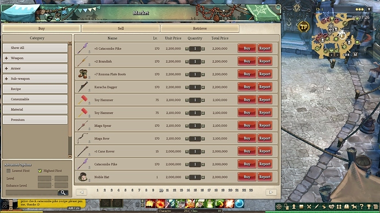Select the Roxona Plate Boots item icon
The height and width of the screenshot is (213, 380).
pos(83,74)
